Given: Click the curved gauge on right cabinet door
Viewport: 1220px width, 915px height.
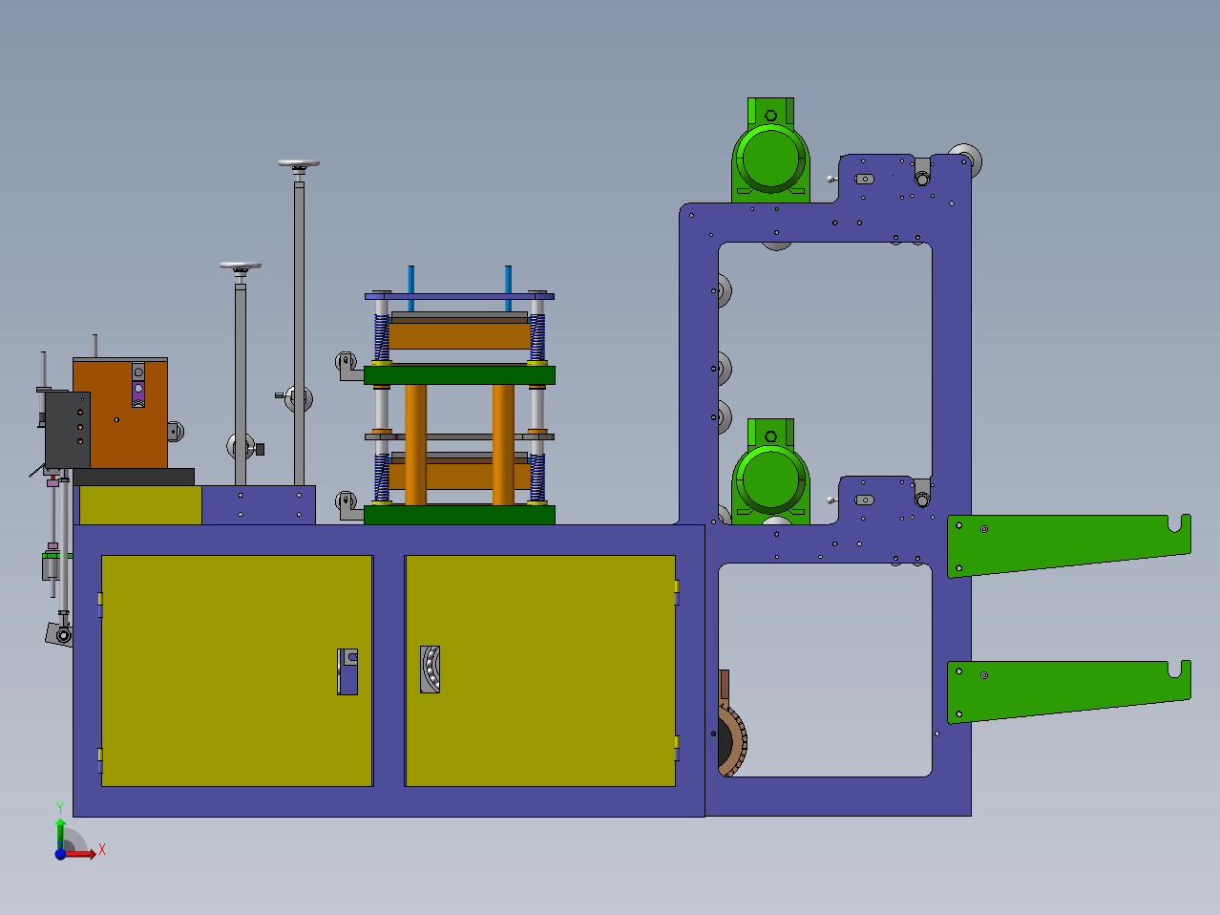Looking at the screenshot, I should 431,669.
